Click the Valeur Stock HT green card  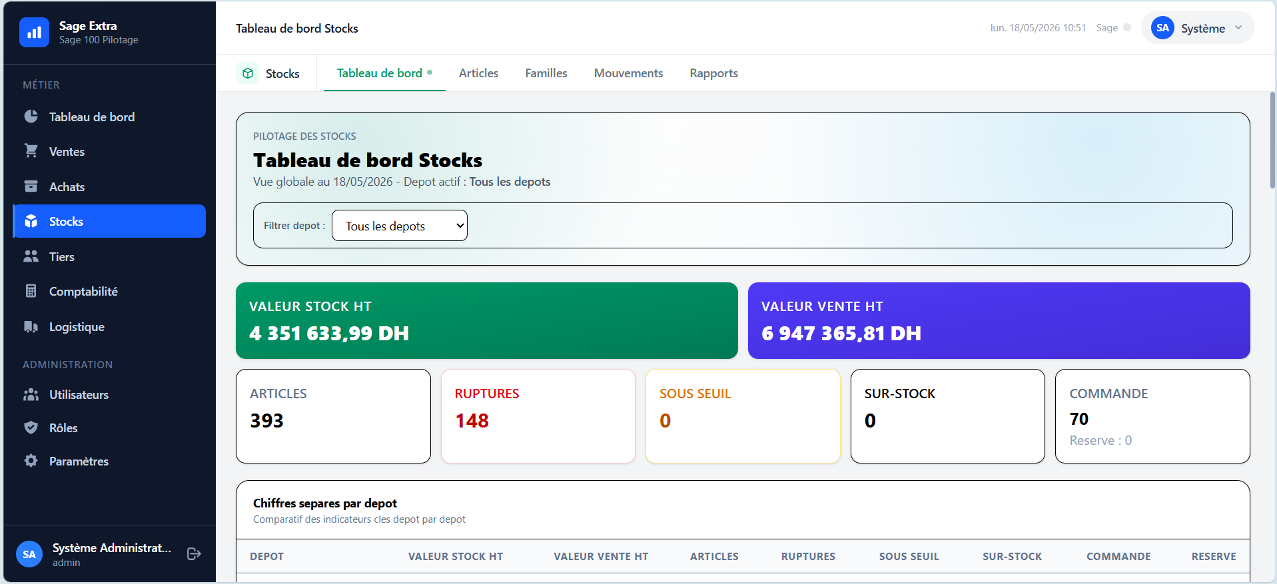(487, 320)
